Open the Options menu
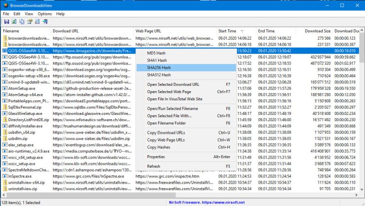 click(x=45, y=14)
